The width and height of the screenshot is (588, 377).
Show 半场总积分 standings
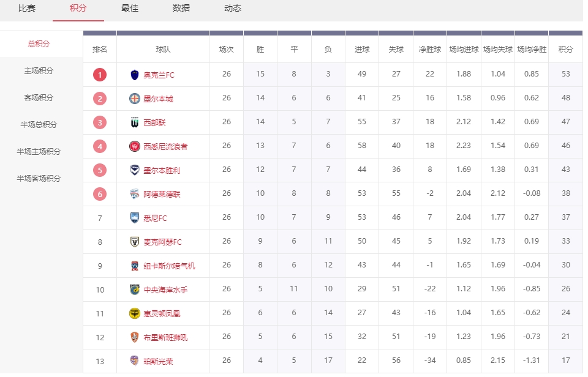point(39,125)
